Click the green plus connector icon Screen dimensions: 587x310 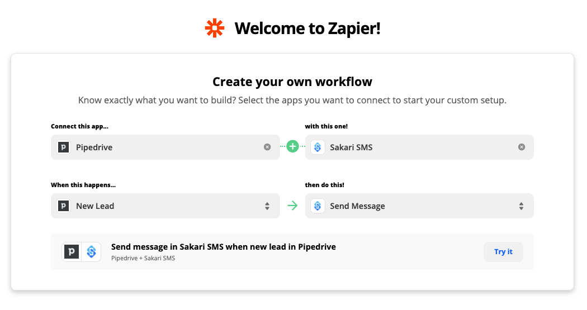pos(292,146)
